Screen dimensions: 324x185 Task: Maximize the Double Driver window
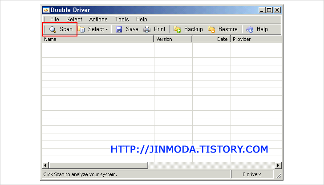coord(269,10)
